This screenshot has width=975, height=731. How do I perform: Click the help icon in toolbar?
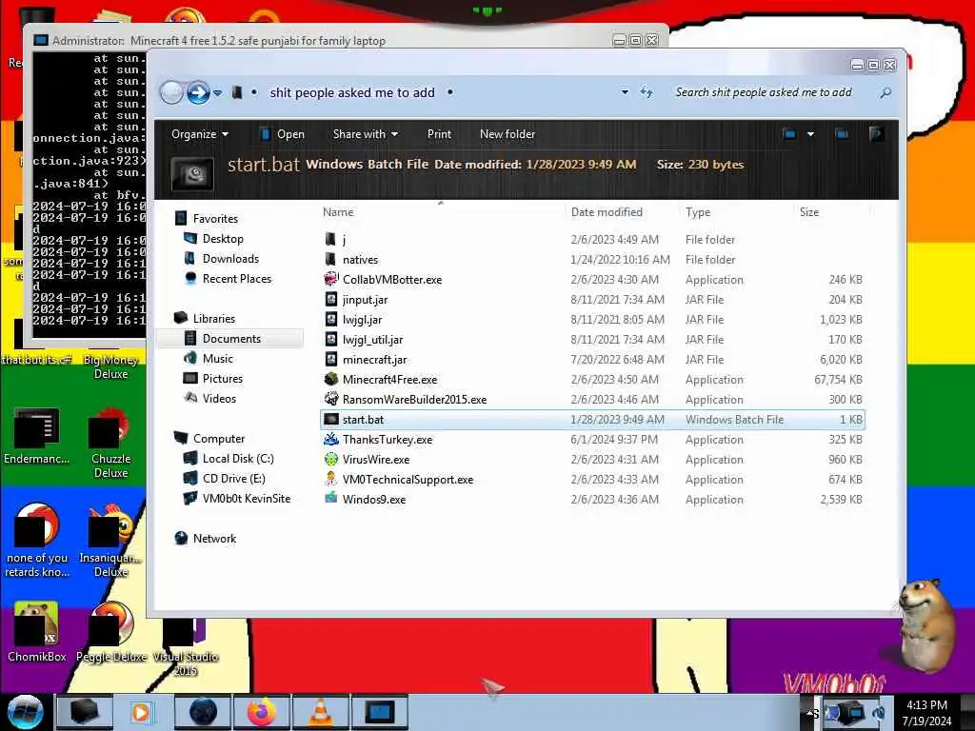pyautogui.click(x=876, y=133)
